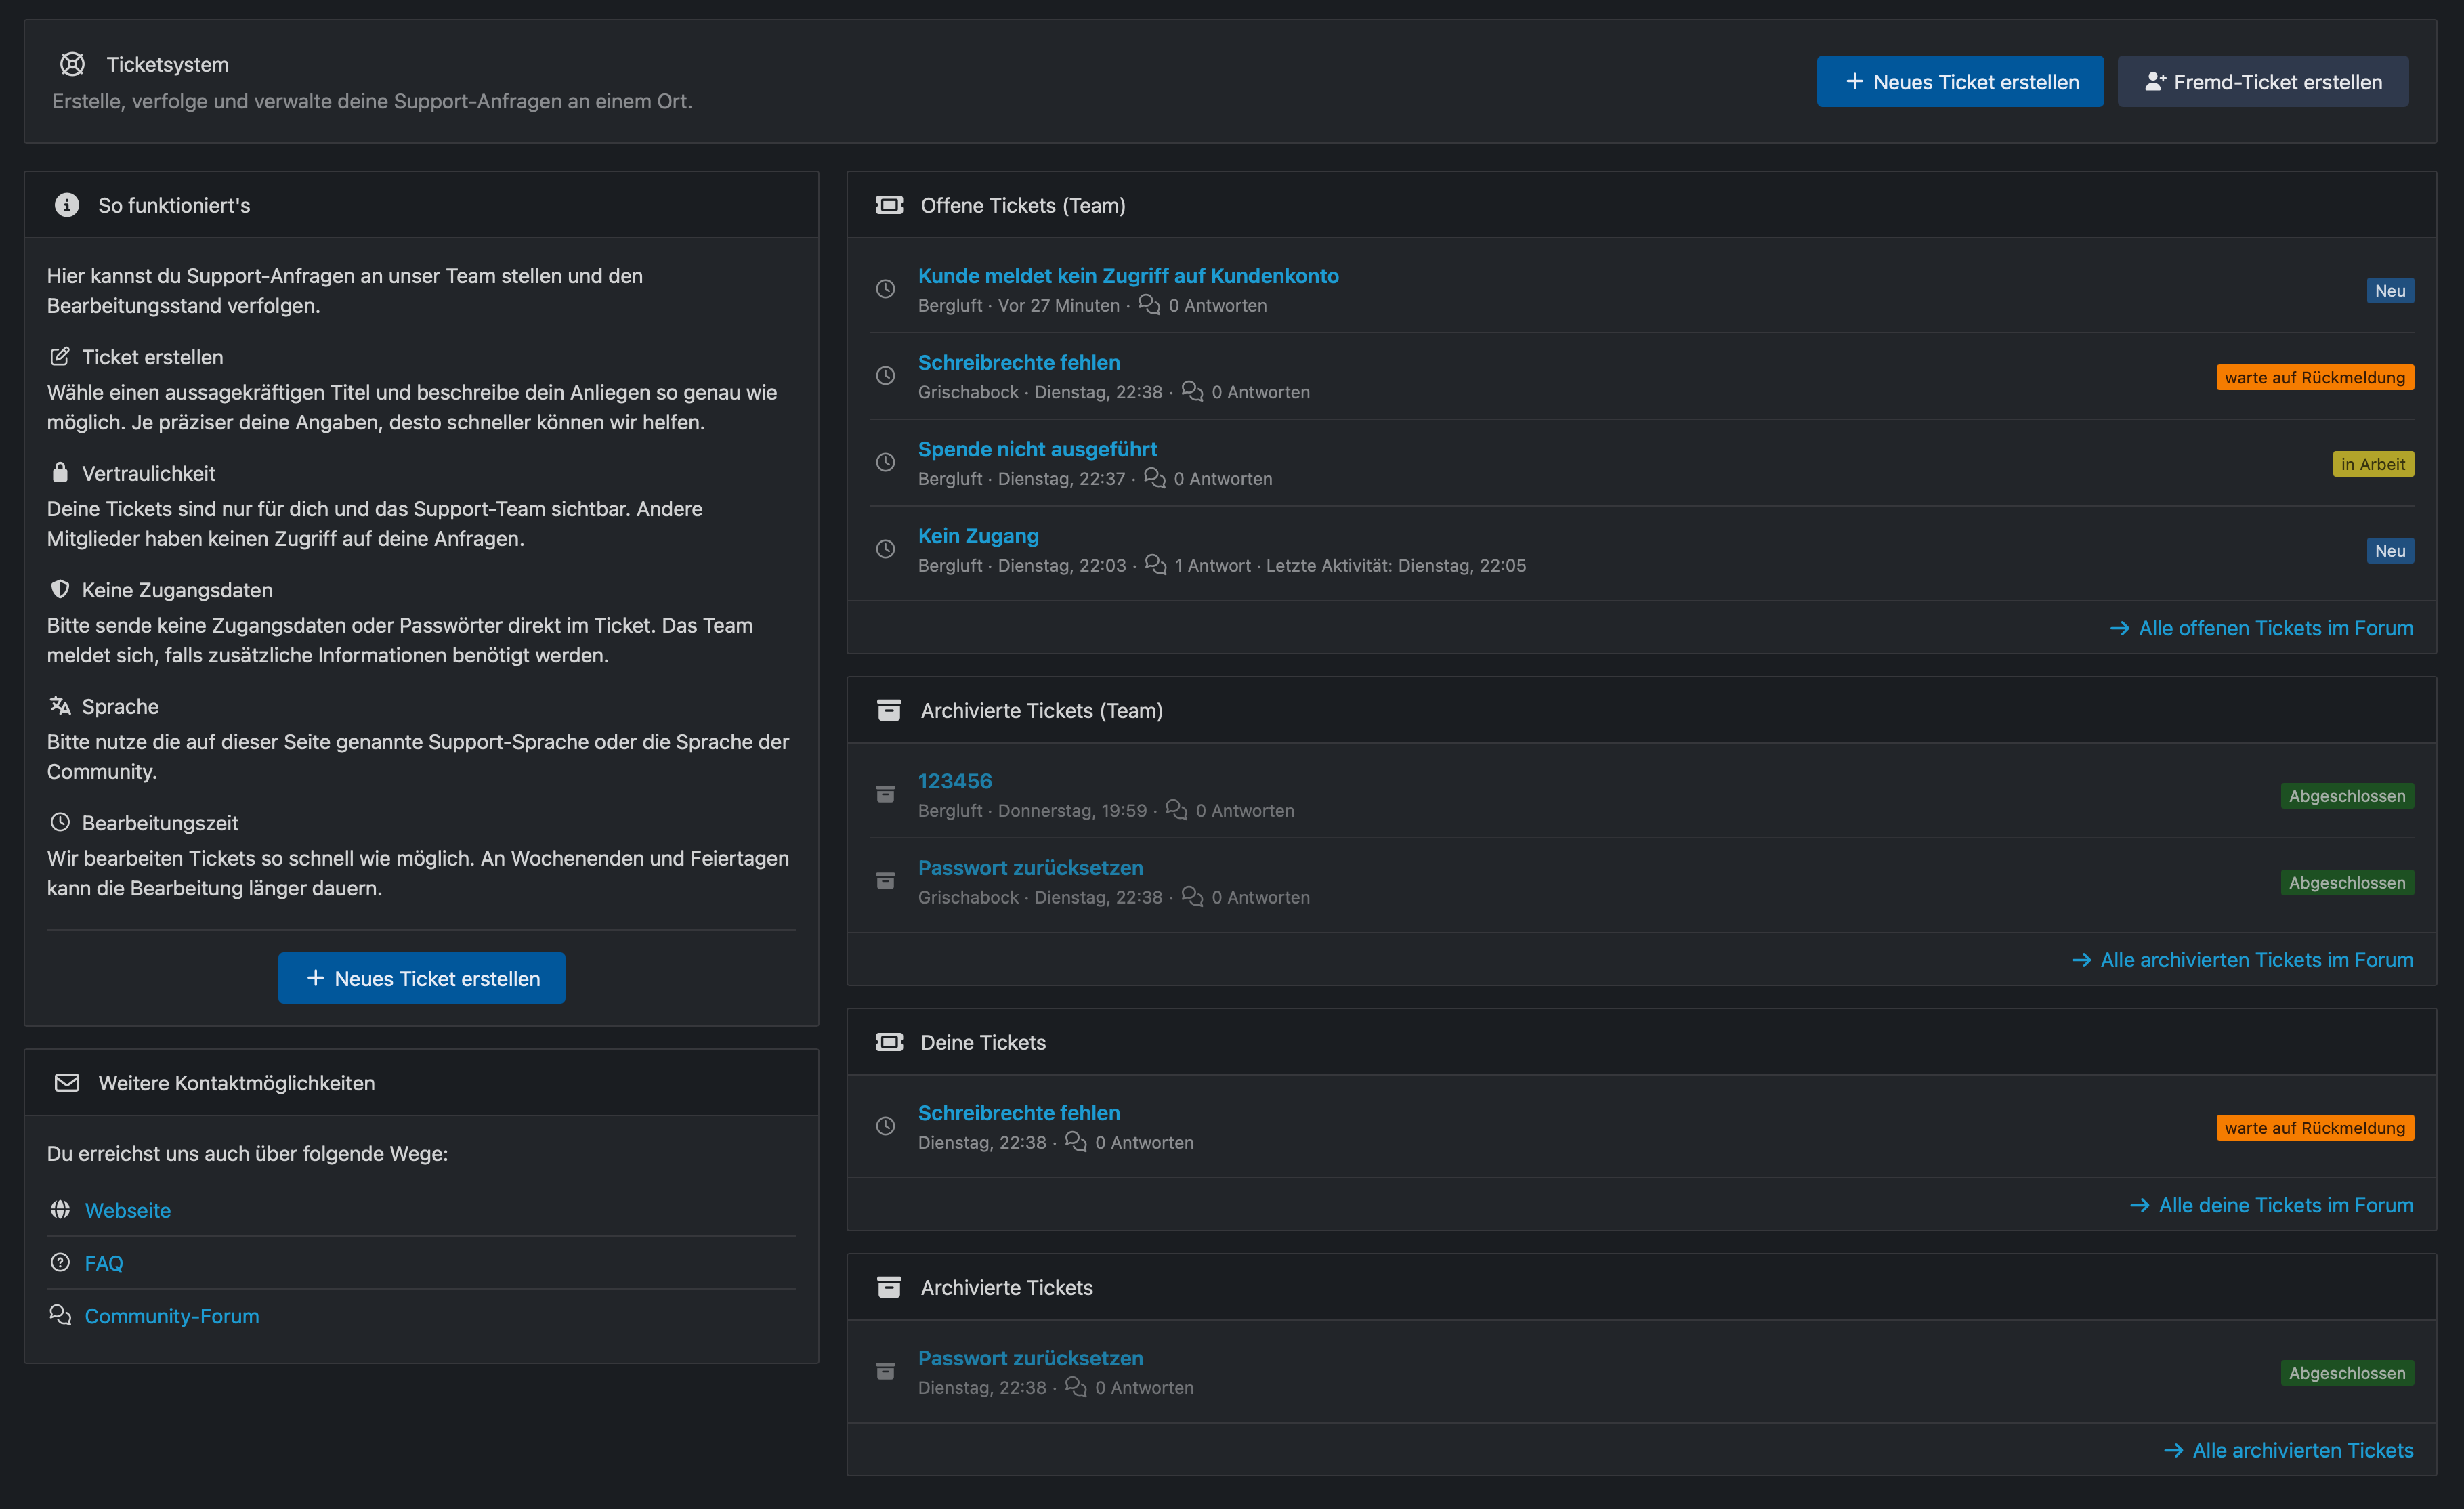2464x1509 pixels.
Task: Click 'Bergluft · Vor 27 Minuten' text
Action: [x=1019, y=305]
